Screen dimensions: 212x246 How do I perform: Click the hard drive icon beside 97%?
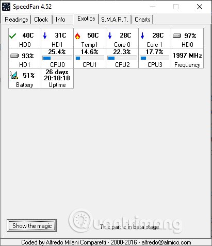177,36
